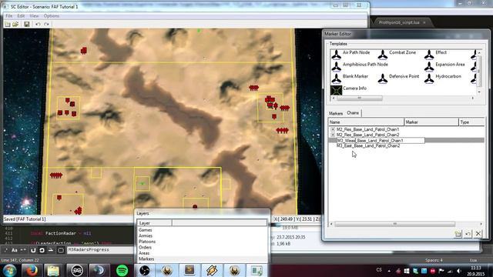Toggle in-selection option in find bar
Screen dimensions: 493x277
coord(50,250)
